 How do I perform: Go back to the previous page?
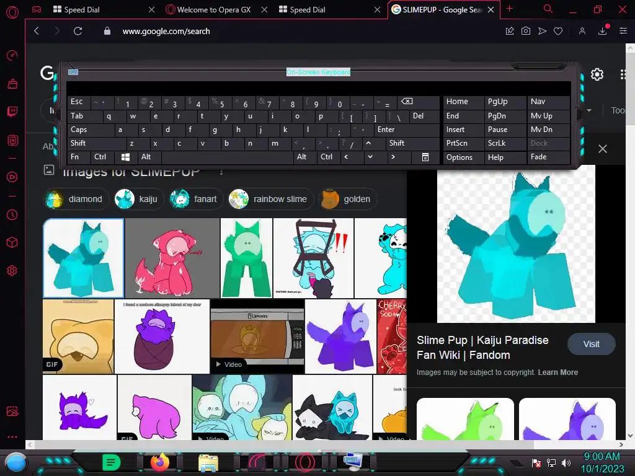[37, 31]
